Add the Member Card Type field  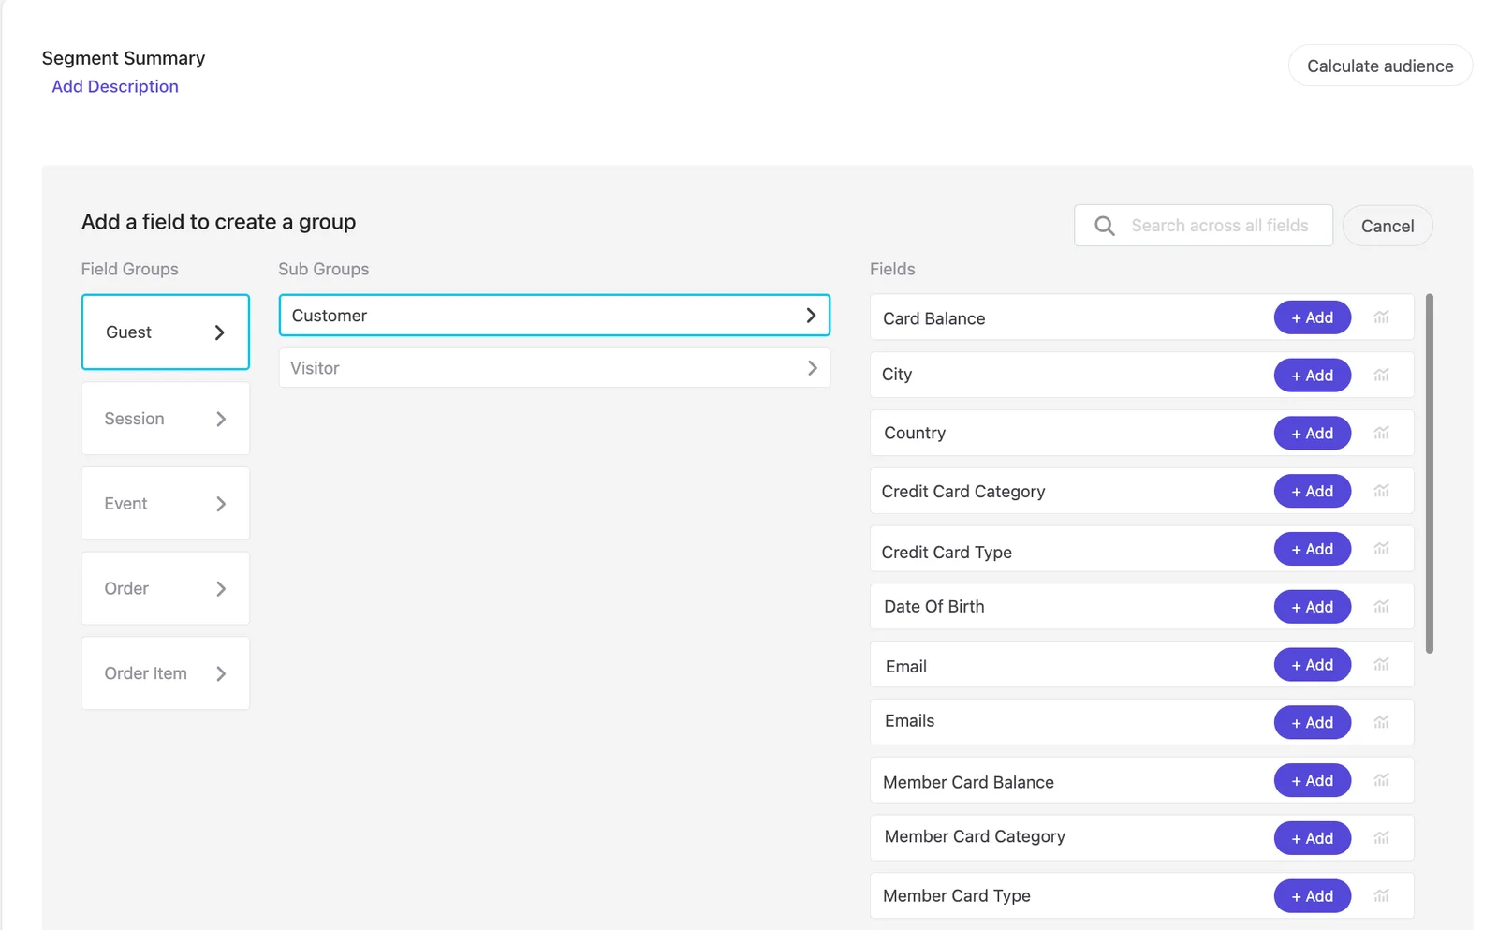point(1312,896)
